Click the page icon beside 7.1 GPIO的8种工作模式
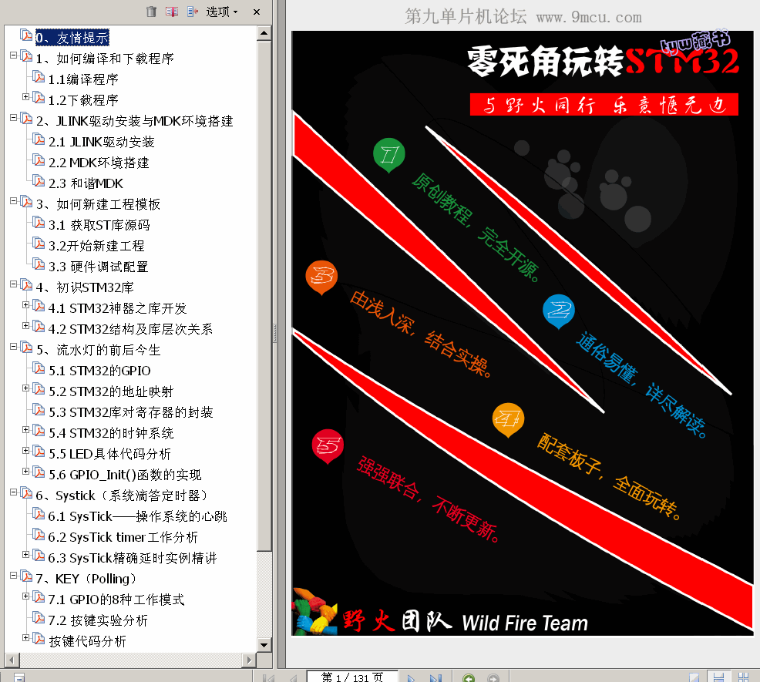 [x=39, y=598]
